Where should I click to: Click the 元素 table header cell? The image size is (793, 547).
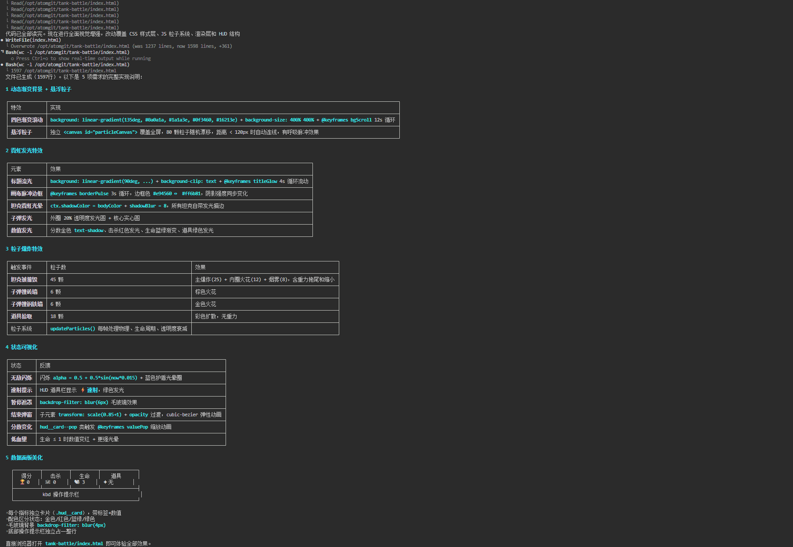[x=27, y=169]
